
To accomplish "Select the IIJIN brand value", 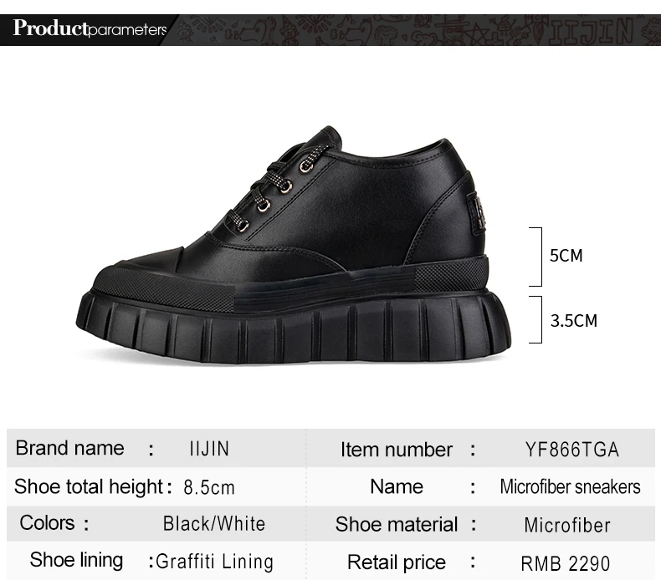I will pos(209,449).
